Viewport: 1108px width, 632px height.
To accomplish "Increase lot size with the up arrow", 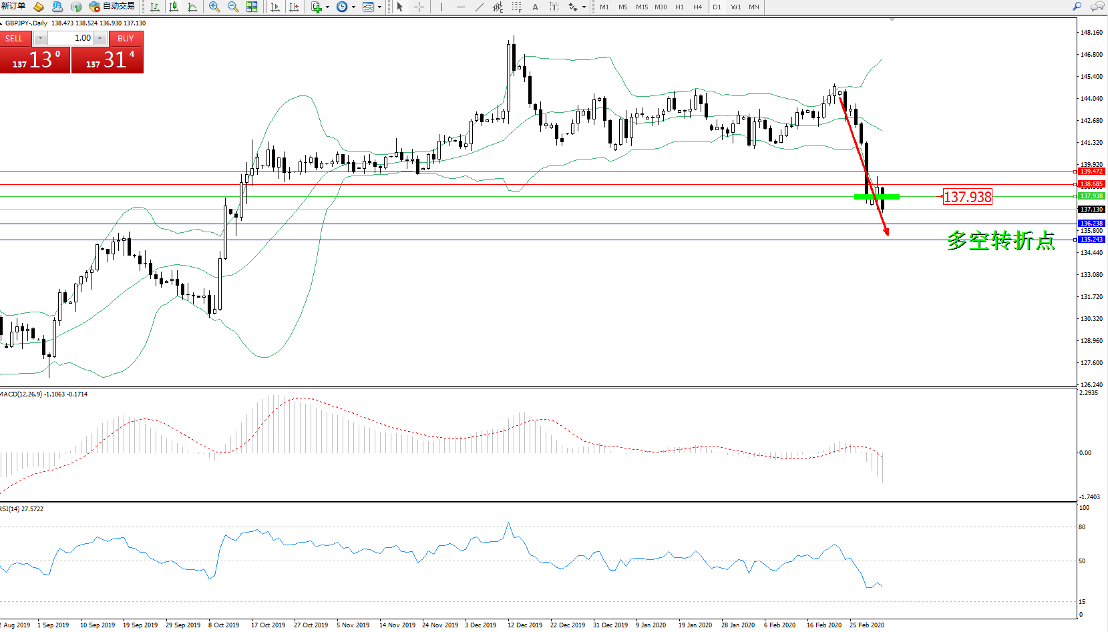I will tap(100, 38).
